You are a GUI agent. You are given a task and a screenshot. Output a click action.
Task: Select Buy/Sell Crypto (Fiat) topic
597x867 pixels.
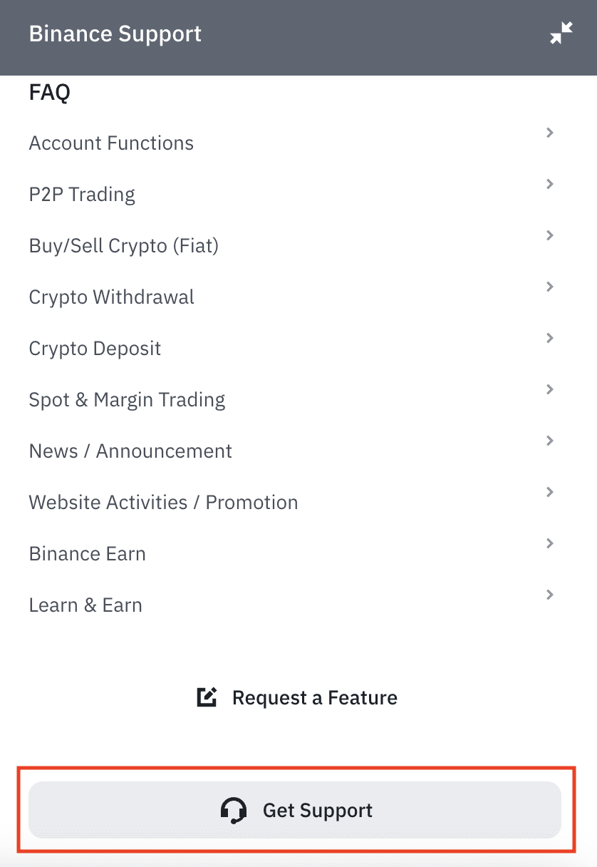pyautogui.click(x=123, y=246)
